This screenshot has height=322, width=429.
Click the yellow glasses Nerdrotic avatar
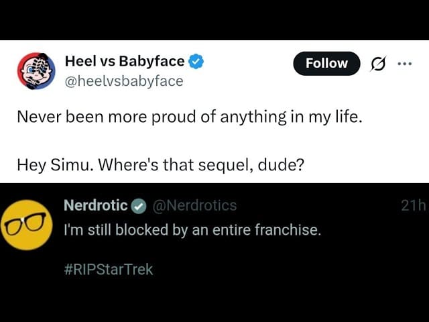tap(25, 225)
